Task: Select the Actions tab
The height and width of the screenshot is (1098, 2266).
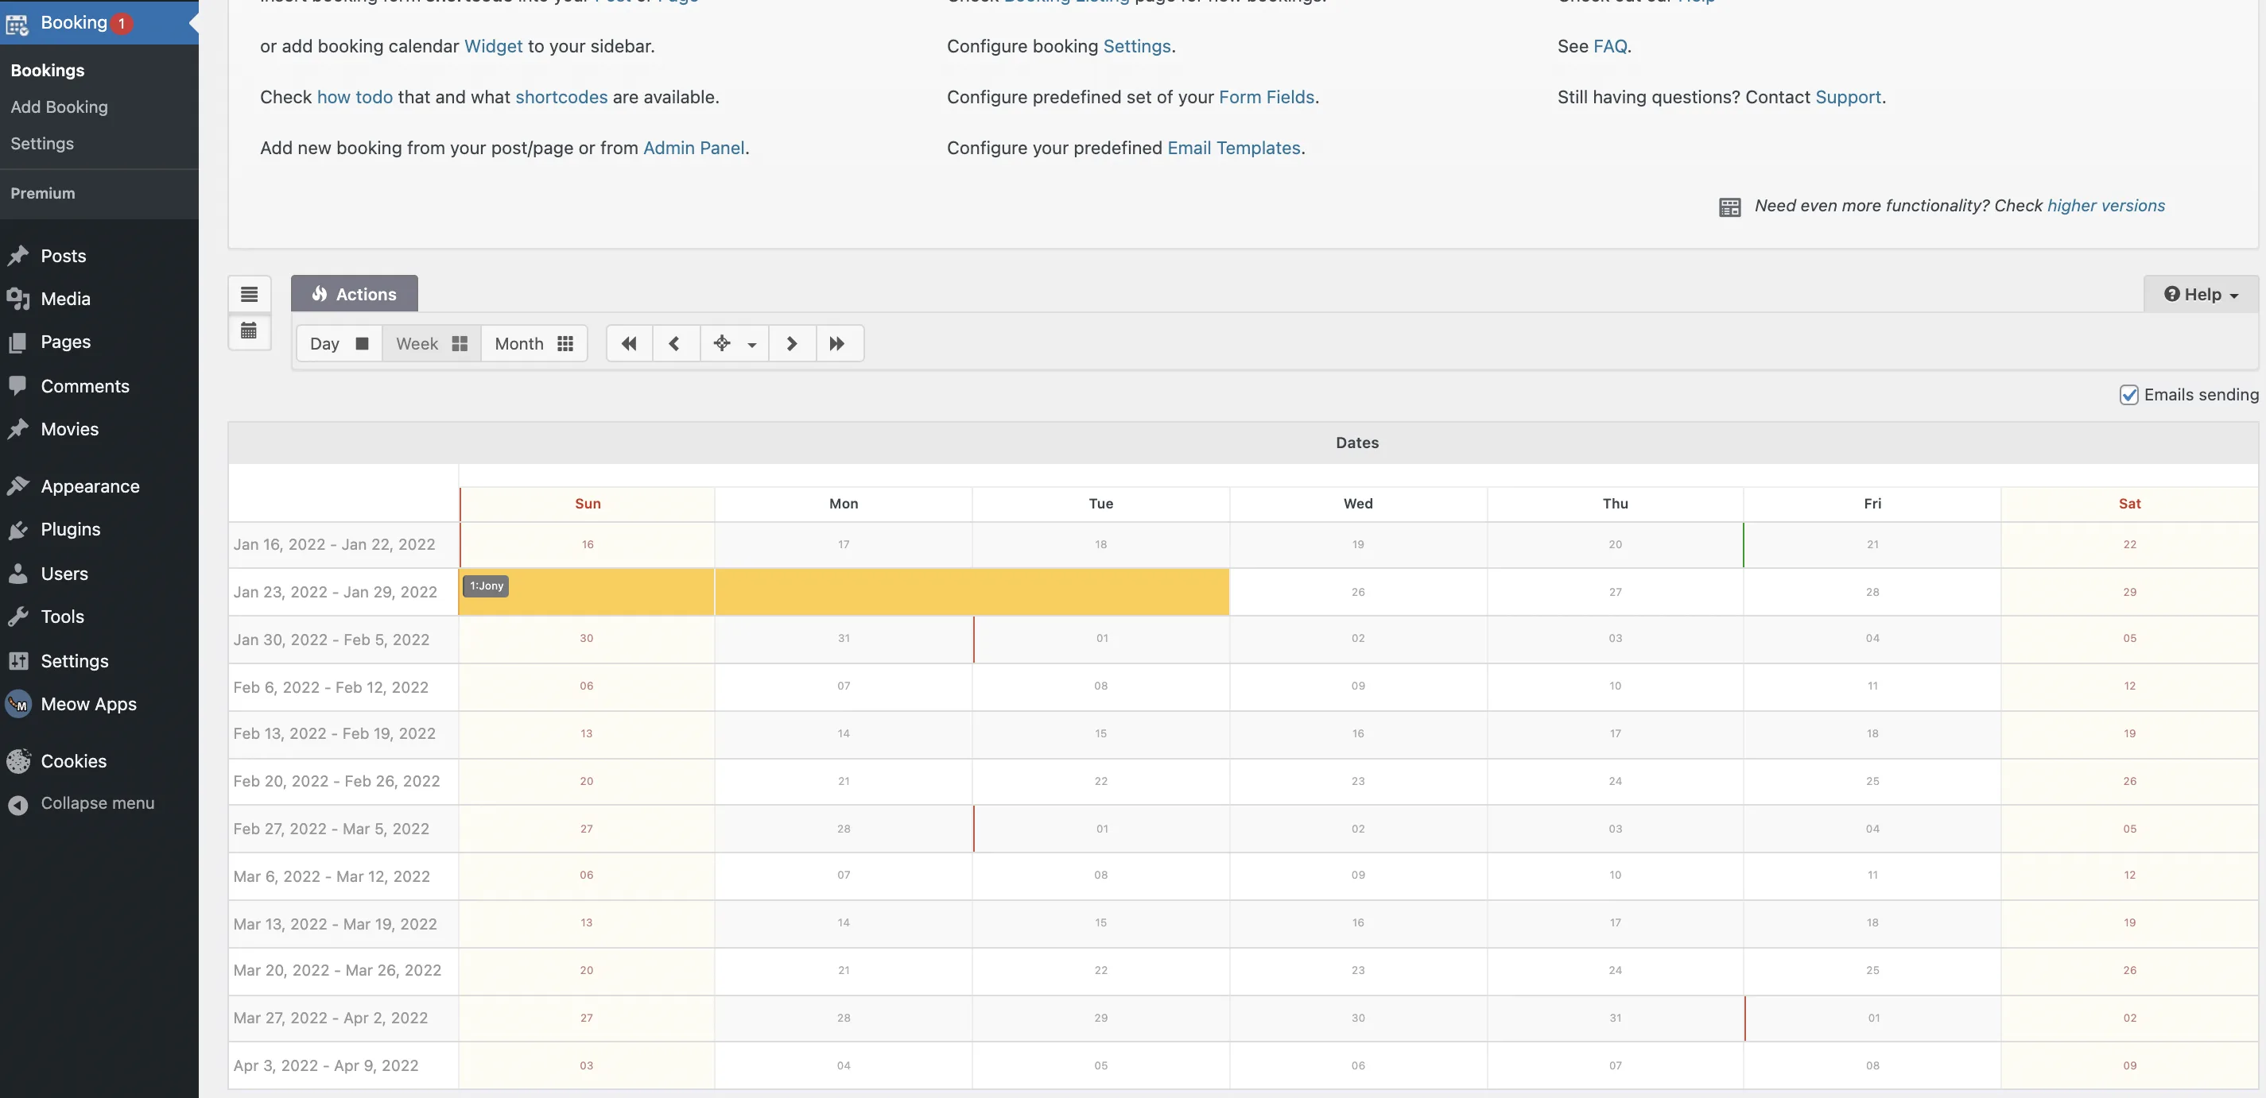Action: (355, 295)
